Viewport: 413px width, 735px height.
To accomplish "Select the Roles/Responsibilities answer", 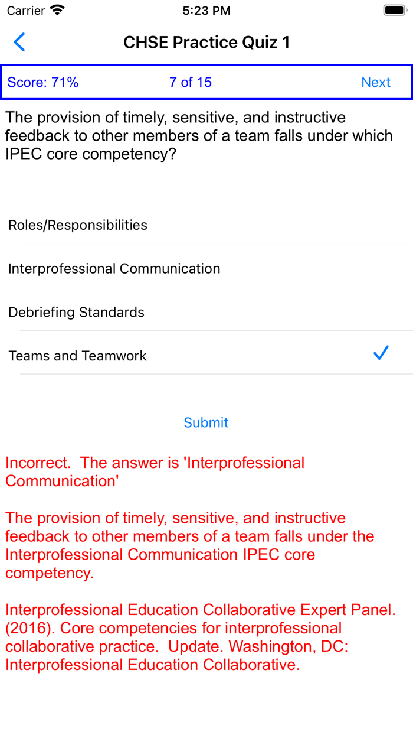I will pyautogui.click(x=78, y=225).
